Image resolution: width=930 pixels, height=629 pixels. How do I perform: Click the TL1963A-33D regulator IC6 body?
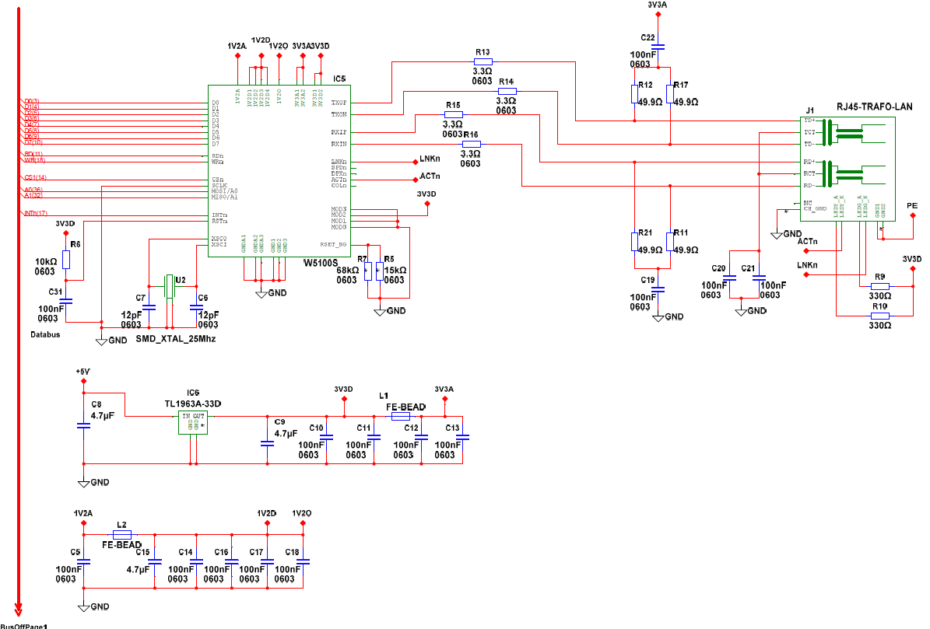tap(193, 422)
